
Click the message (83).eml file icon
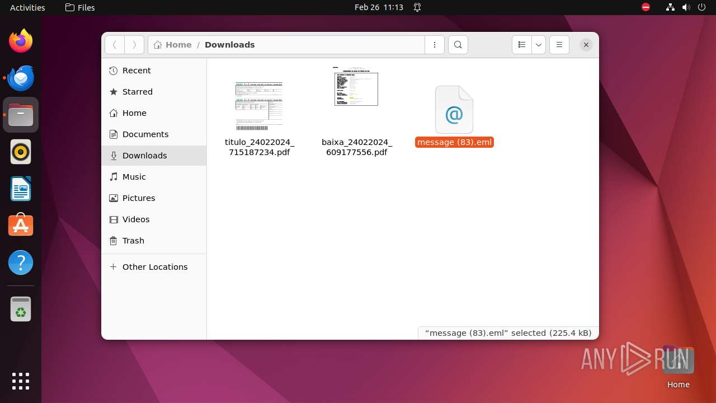tap(454, 110)
